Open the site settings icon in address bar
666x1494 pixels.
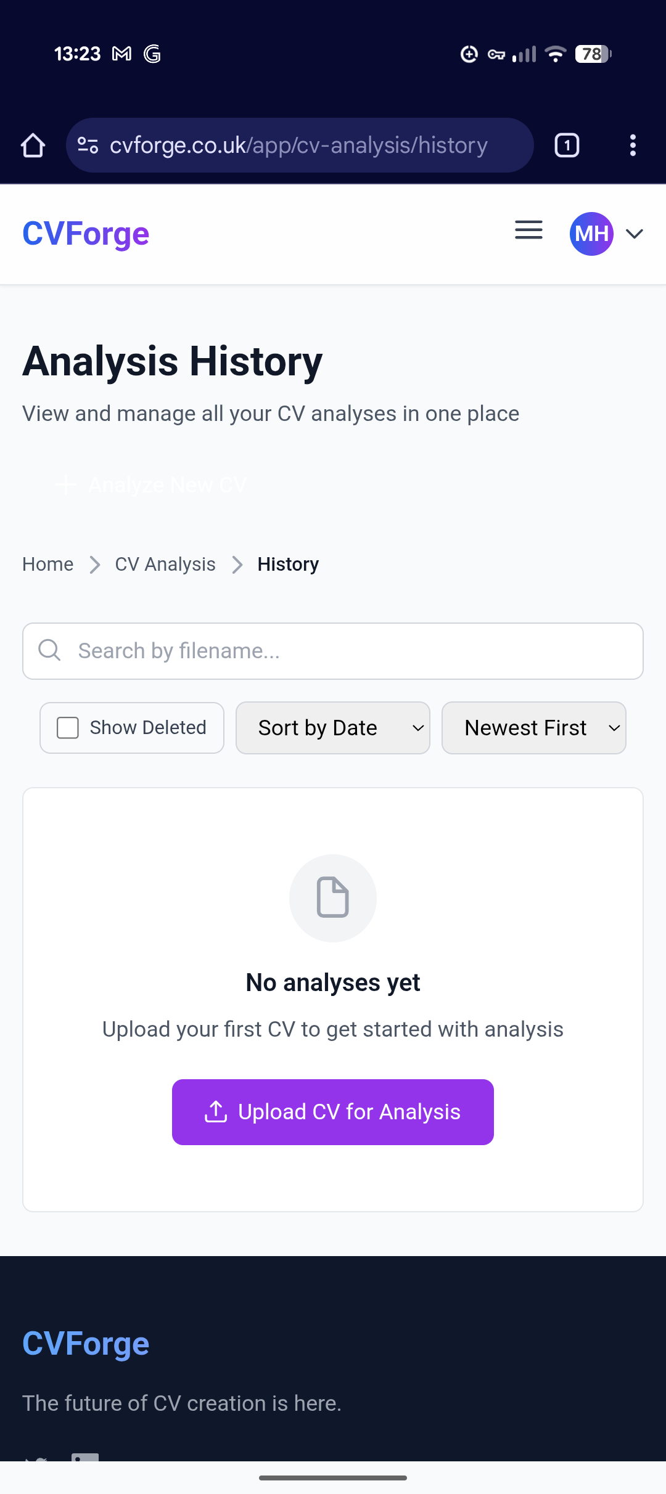[88, 145]
